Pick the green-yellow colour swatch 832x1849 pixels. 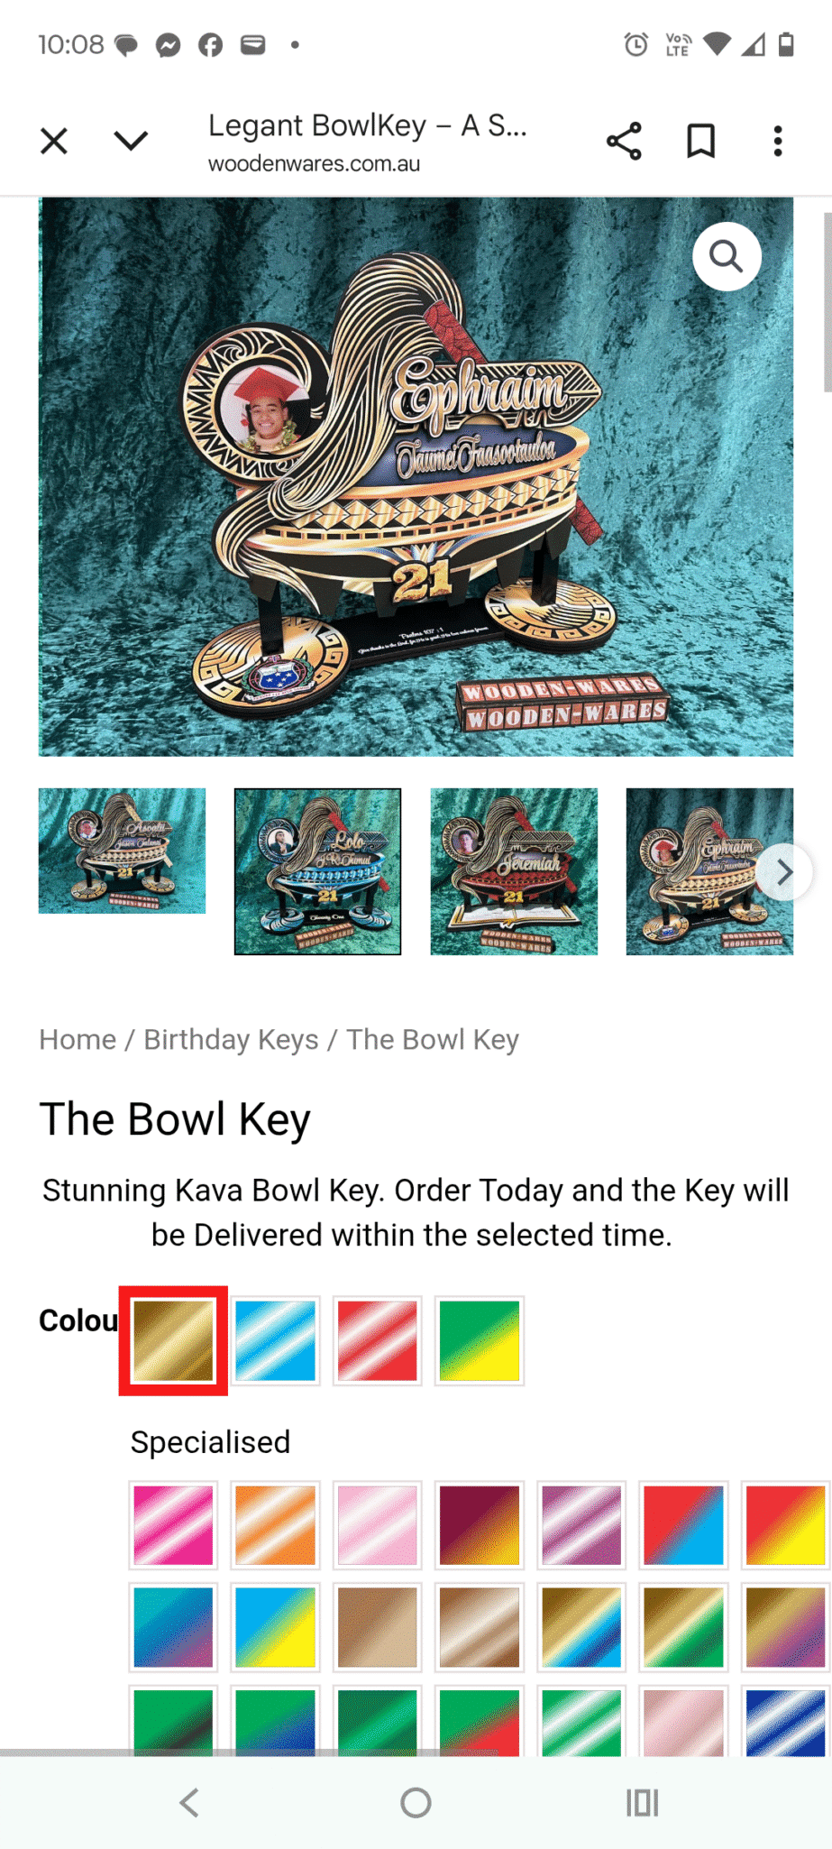(480, 1341)
